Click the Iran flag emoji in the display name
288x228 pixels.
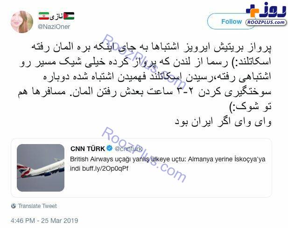(44, 16)
